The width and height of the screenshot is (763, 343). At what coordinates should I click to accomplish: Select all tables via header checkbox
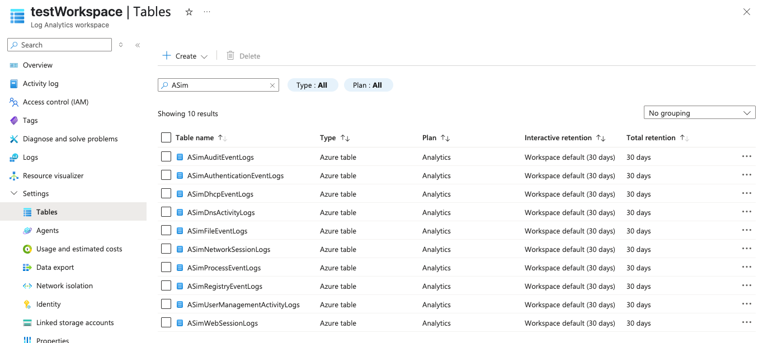pos(166,137)
